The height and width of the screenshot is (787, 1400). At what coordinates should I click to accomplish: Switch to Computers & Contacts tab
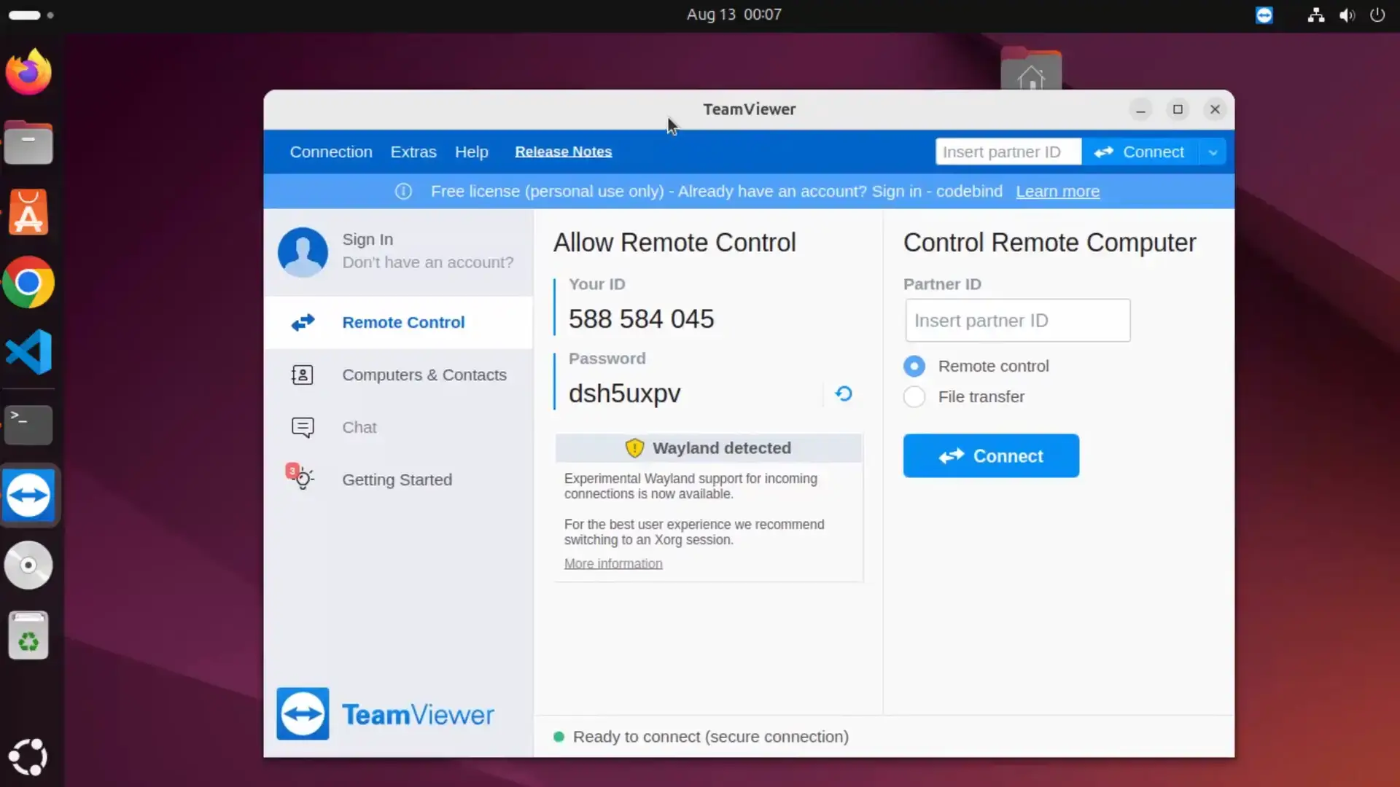coord(398,375)
